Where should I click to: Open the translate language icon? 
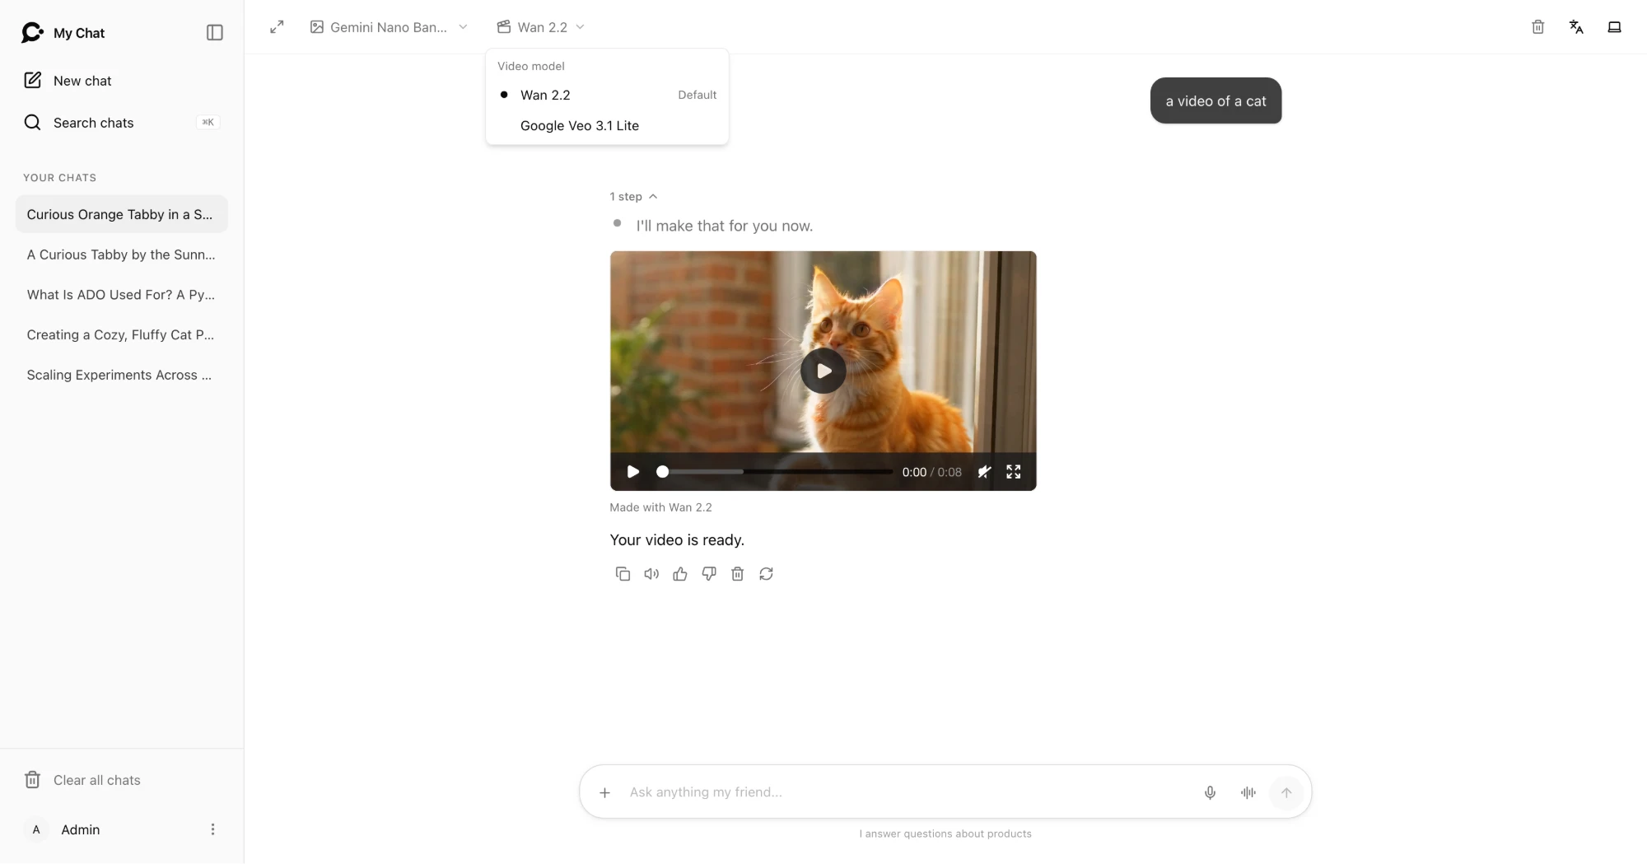click(x=1576, y=27)
